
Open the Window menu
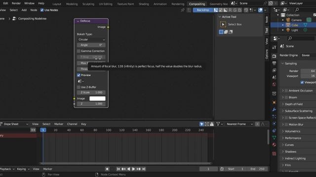point(29,3)
